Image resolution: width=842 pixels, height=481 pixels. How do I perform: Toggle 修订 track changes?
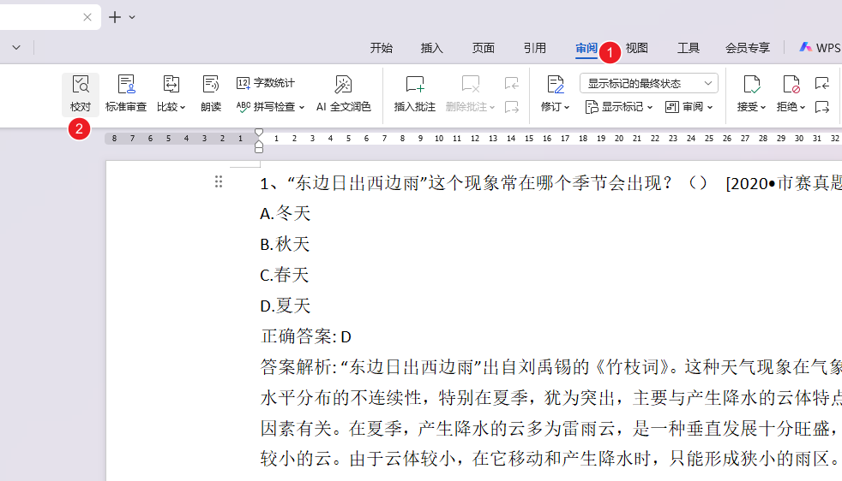(555, 94)
